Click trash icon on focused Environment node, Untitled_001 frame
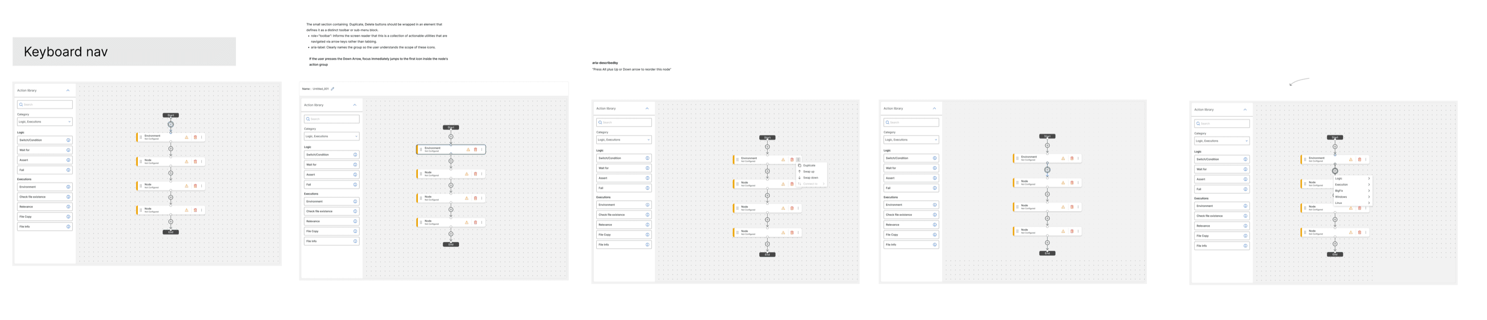Screen dimensions: 1487x320 [476, 150]
